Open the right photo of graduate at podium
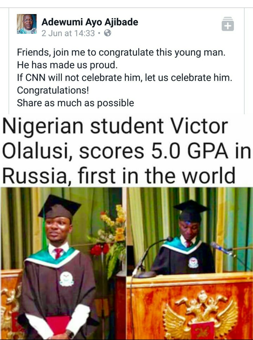This screenshot has height=340, width=253. pyautogui.click(x=190, y=263)
